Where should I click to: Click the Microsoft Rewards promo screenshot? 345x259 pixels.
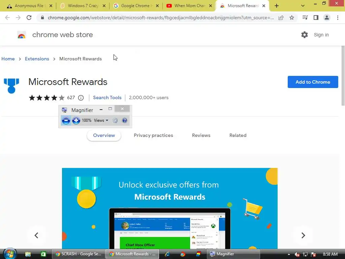(x=170, y=208)
